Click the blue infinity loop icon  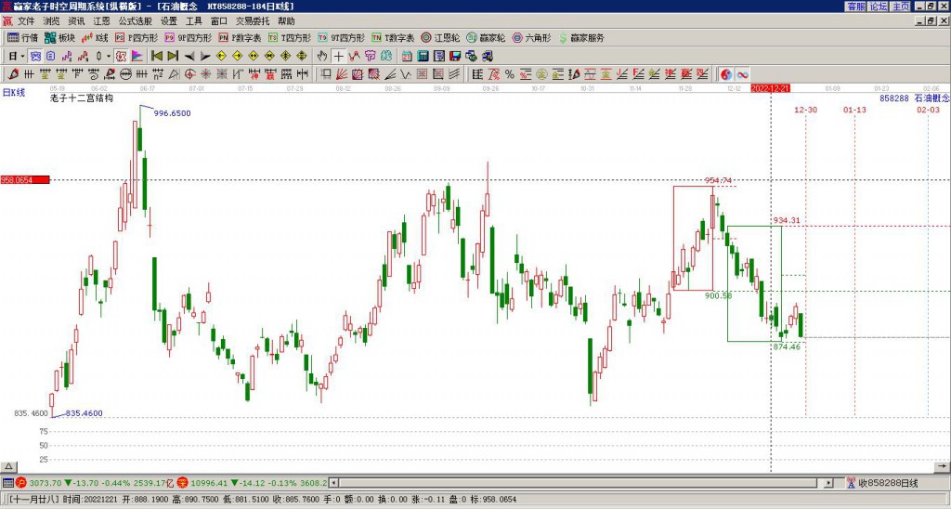[742, 74]
